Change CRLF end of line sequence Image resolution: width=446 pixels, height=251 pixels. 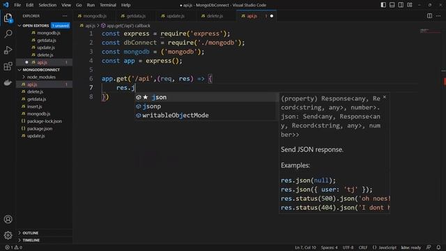(362, 248)
